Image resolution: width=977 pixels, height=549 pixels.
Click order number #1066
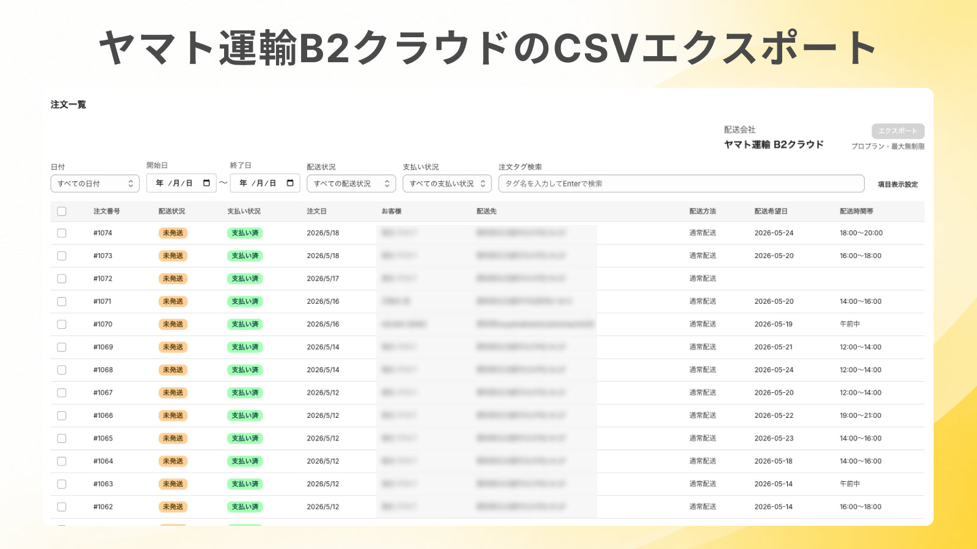pos(103,415)
